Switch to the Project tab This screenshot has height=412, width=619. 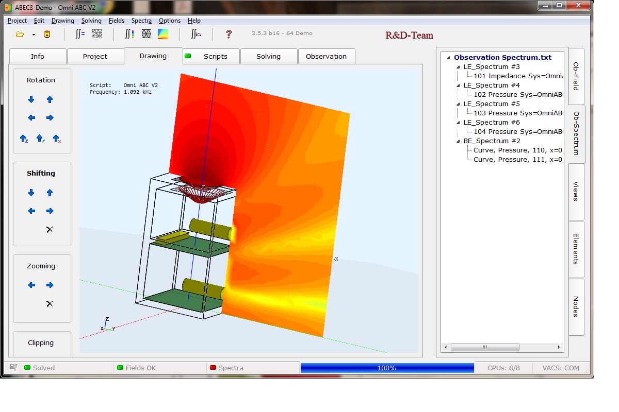point(95,57)
